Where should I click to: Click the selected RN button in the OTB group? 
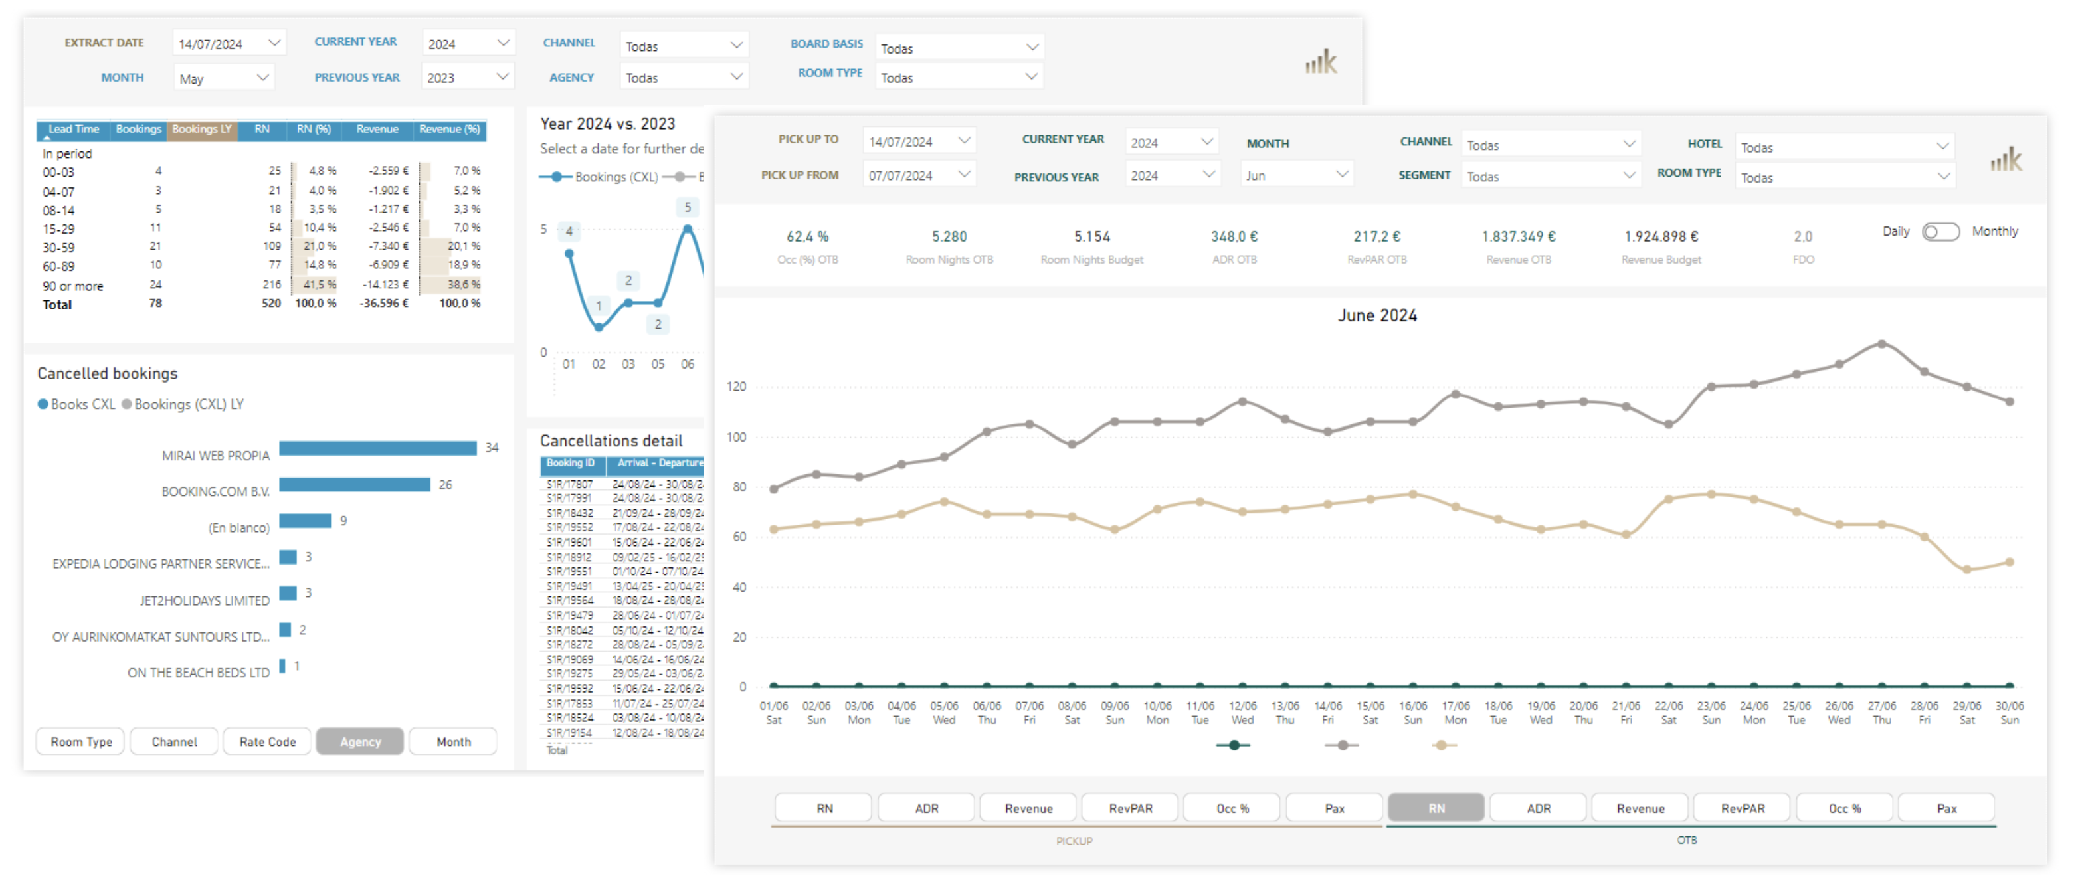(1436, 808)
